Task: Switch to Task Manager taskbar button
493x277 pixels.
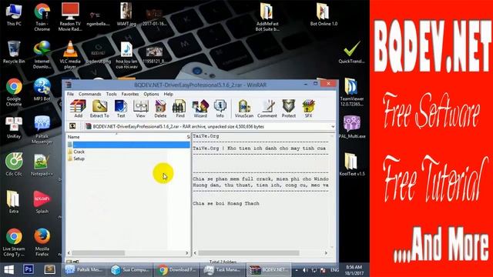Action: click(x=222, y=269)
